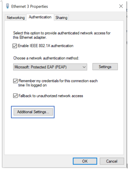Expand the authentication method list via chevron arrow
This screenshot has height=169, width=128.
(84, 67)
